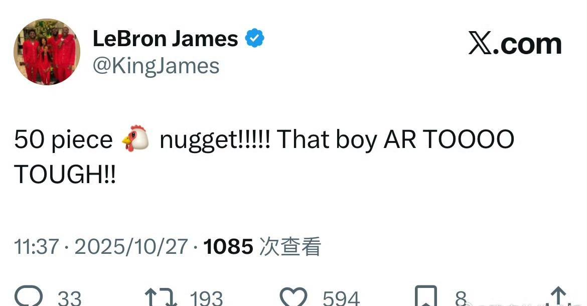587x306 pixels.
Task: Click the 8 bookmarks count
Action: pyautogui.click(x=461, y=298)
